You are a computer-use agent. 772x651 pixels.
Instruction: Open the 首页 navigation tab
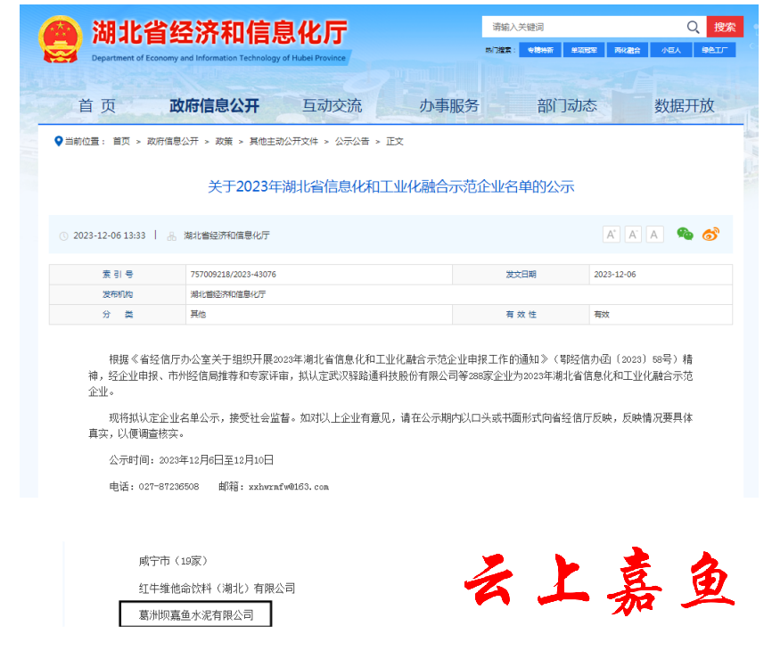(x=97, y=106)
